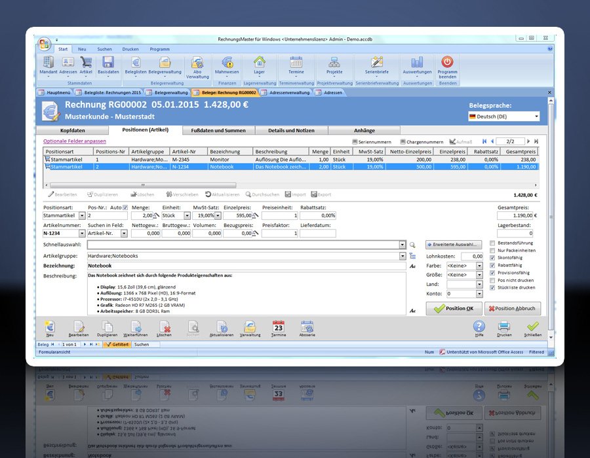Click the positions table horizontal scrollbar
This screenshot has height=458, width=590.
click(x=143, y=185)
